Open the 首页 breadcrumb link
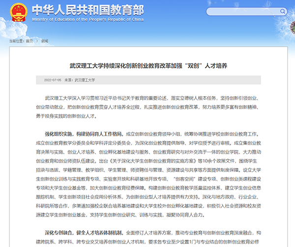Viewport: 295px width, 247px height. point(29,41)
